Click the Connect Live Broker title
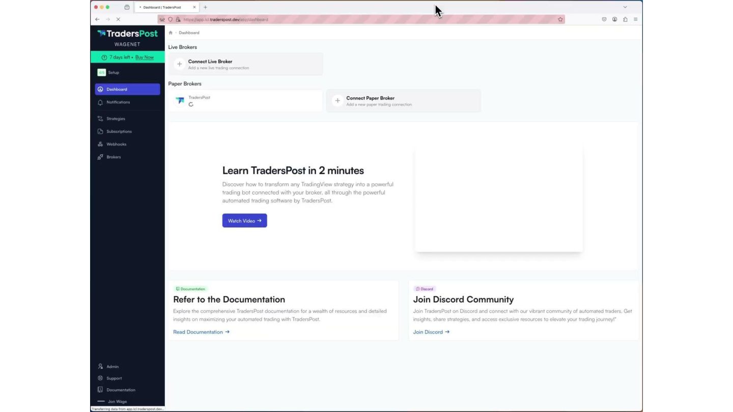Image resolution: width=733 pixels, height=412 pixels. 210,62
